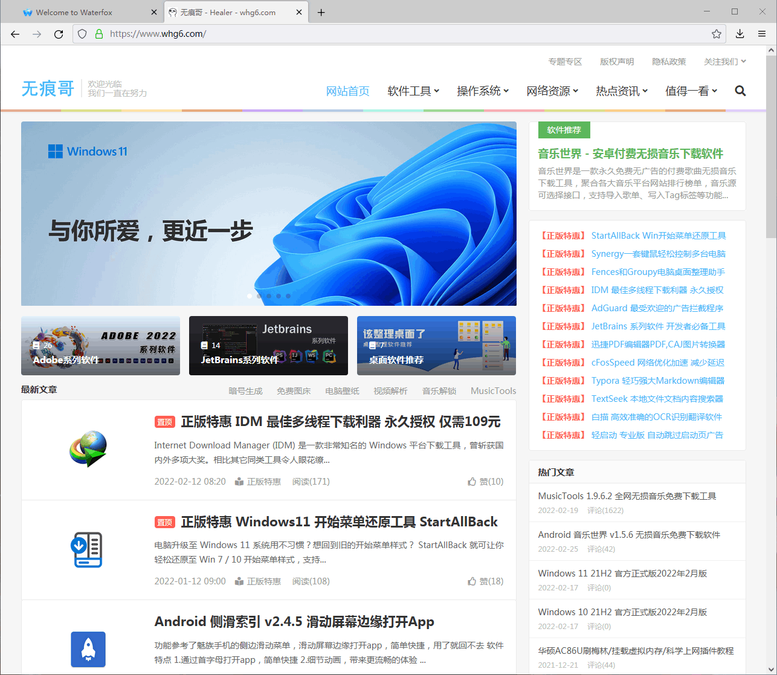777x675 pixels.
Task: Open the MusicTools link above articles
Action: tap(494, 391)
